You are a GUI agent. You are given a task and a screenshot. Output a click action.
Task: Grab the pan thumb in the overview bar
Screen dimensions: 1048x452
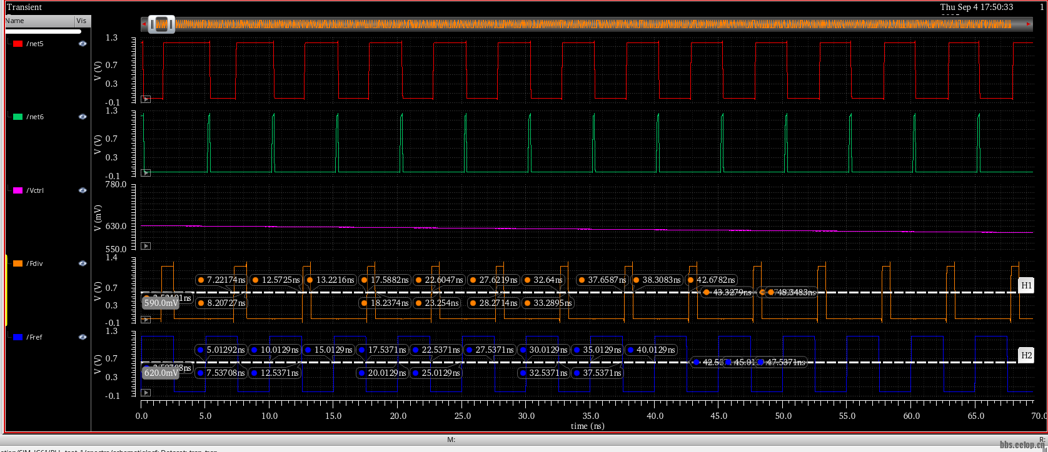(161, 24)
